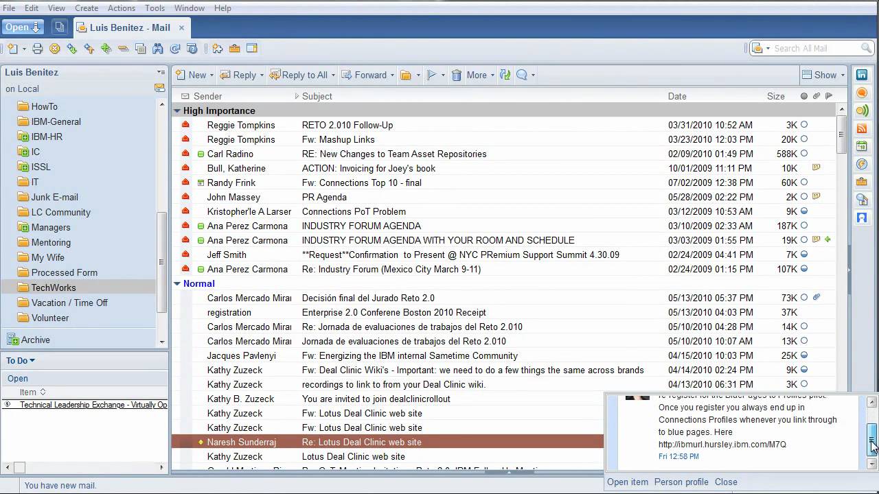Select the Junk E-mail folder

click(55, 197)
